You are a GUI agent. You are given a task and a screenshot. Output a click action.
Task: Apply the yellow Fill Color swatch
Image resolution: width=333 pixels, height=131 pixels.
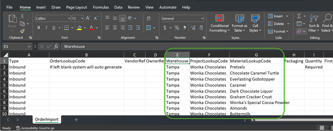click(x=80, y=27)
